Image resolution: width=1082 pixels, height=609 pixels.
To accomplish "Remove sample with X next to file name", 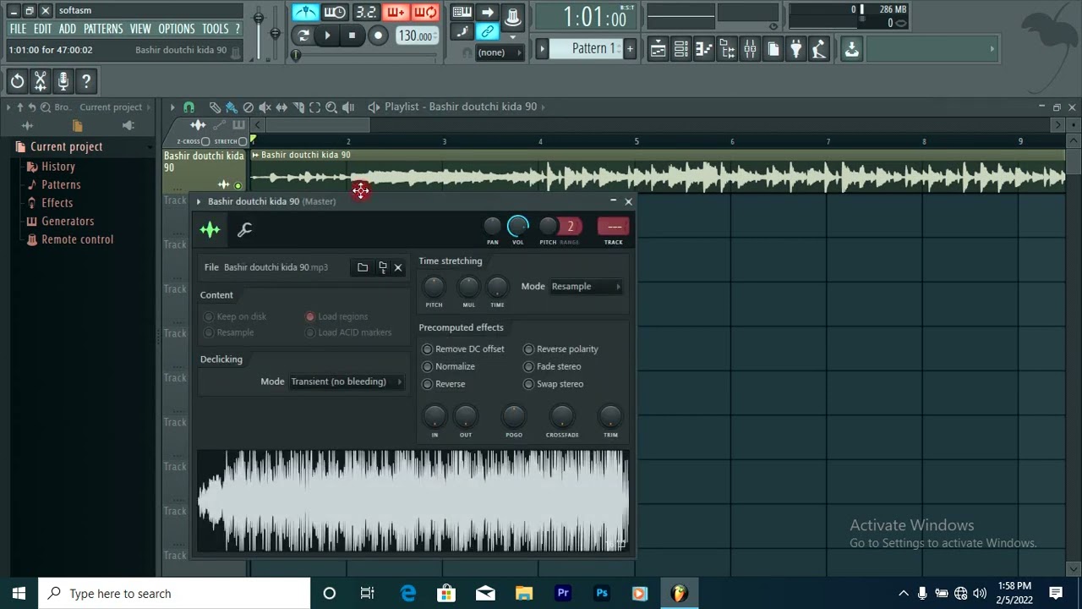I will tap(398, 267).
